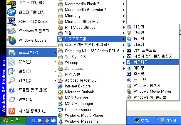
Task: Click the 천리안 퀵메신저 icon
Action: click(11, 12)
